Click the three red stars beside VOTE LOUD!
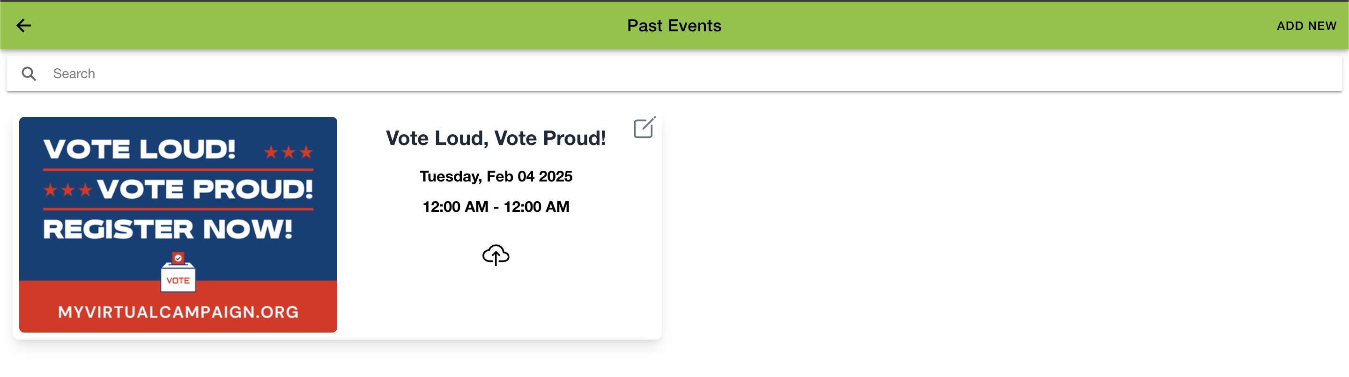1349x377 pixels. (289, 152)
